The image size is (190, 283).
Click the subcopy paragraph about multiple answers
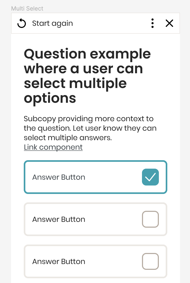coord(90,128)
